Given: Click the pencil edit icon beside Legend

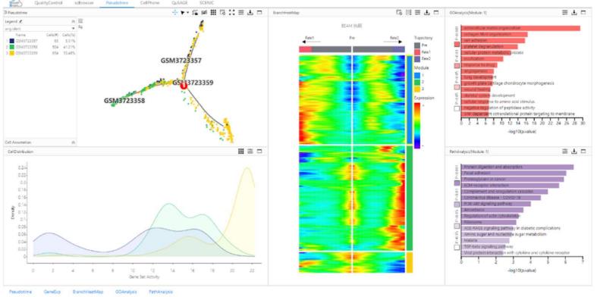Looking at the screenshot, I should tap(20, 22).
